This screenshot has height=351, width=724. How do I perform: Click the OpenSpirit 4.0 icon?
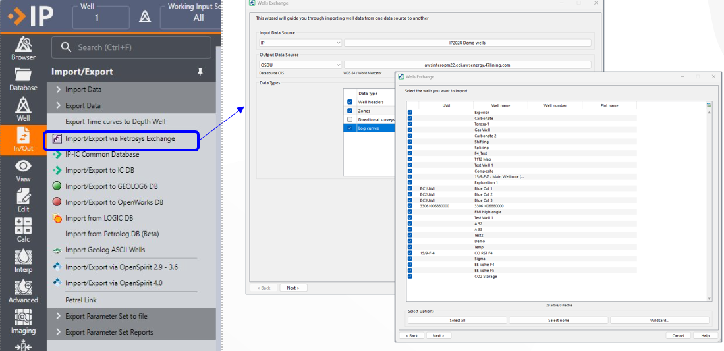57,283
